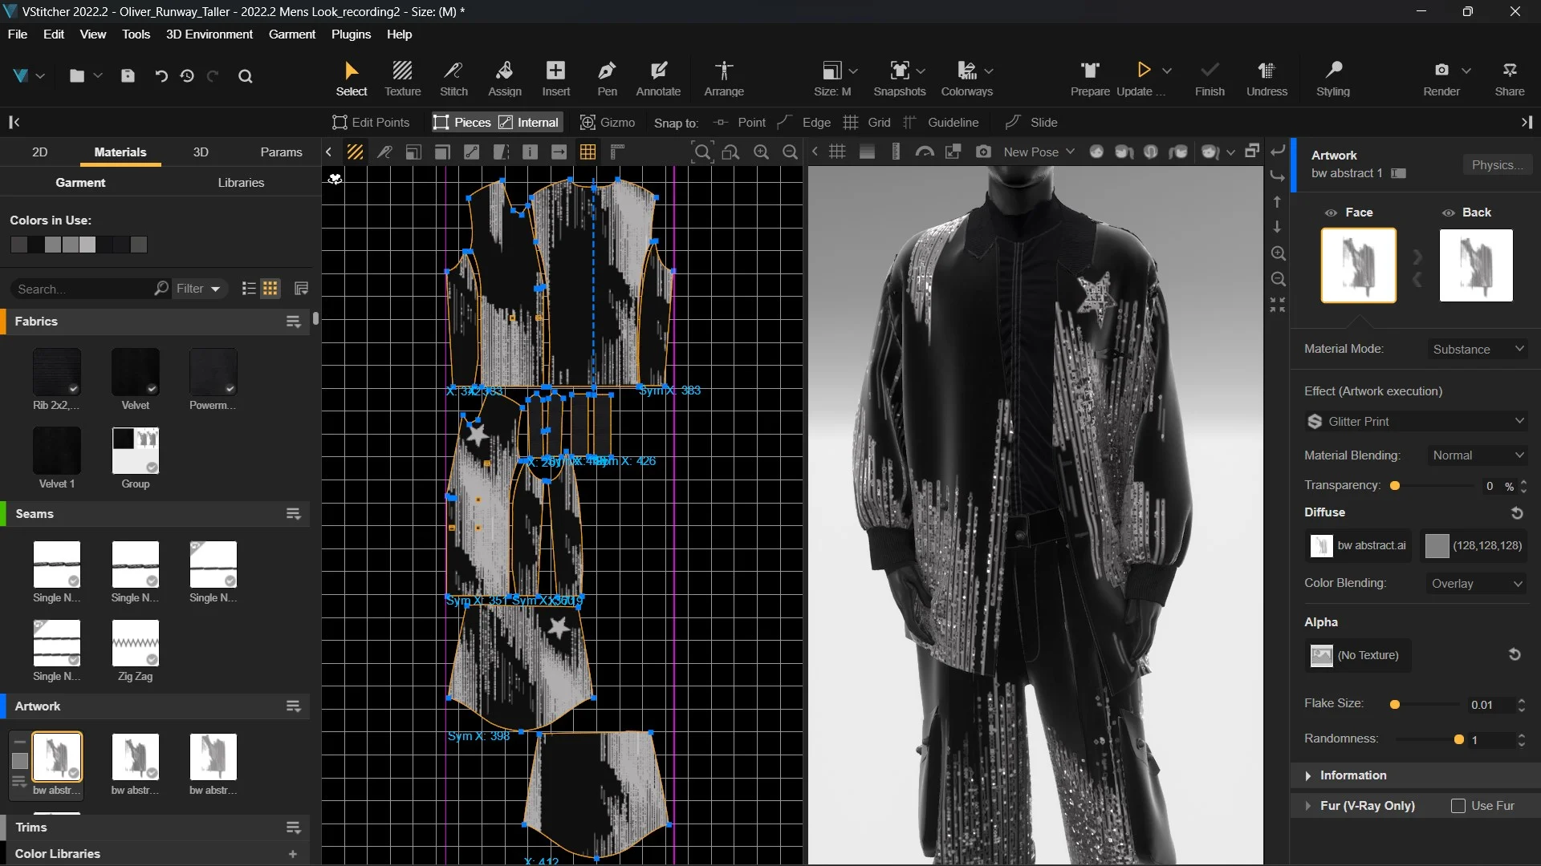Screen dimensions: 1541x866
Task: Open the 3D Environment menu
Action: click(x=209, y=34)
